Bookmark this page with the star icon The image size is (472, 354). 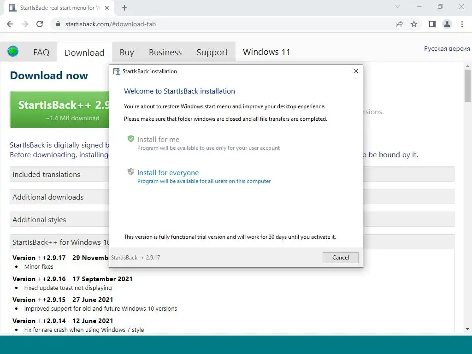click(x=414, y=24)
